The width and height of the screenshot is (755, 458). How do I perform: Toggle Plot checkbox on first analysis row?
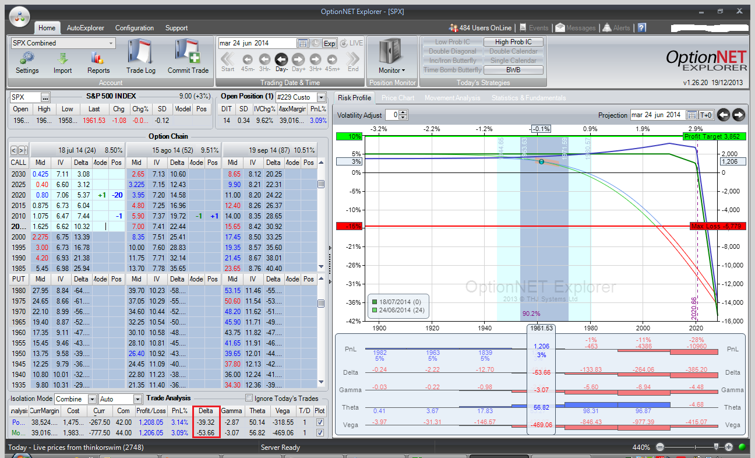coord(319,421)
